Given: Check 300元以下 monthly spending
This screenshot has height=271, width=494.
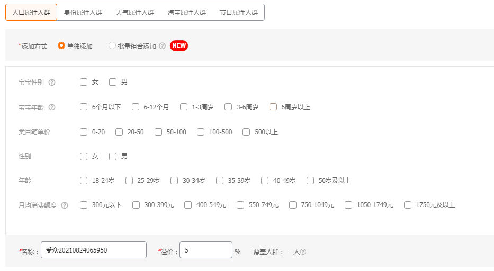Looking at the screenshot, I should coord(84,205).
